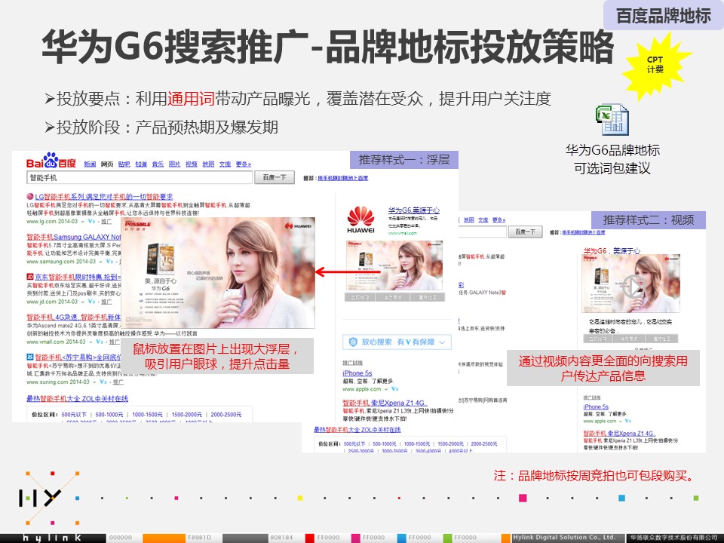Open the 华为G6,美源于心 sidebar link
This screenshot has height=543, width=724.
(413, 210)
